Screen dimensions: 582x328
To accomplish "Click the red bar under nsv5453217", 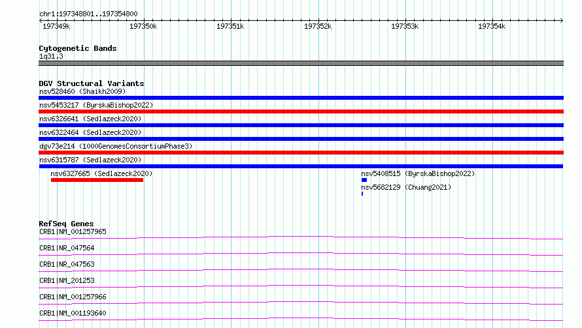I will [301, 112].
